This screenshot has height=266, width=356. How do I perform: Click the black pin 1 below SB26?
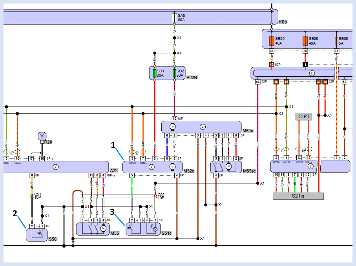(x=305, y=65)
